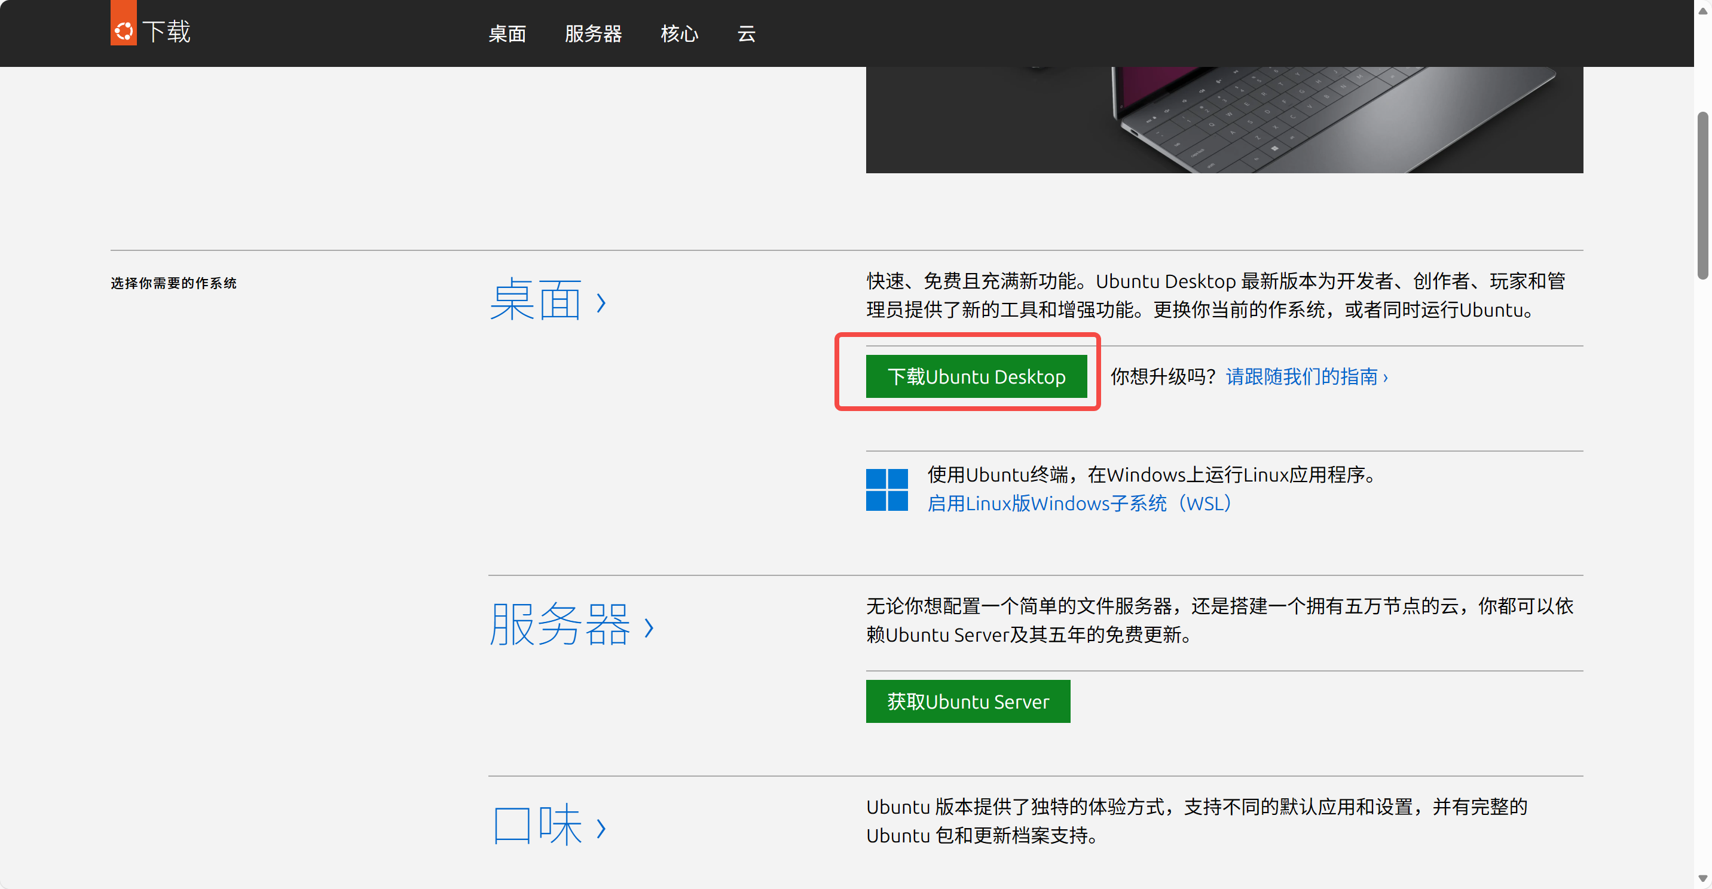This screenshot has height=889, width=1712.
Task: Click the large 服务器 section heading
Action: tap(560, 624)
